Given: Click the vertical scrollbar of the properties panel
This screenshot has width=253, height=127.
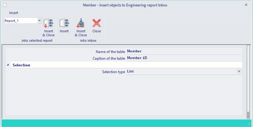Looking at the screenshot, I should coord(248,82).
